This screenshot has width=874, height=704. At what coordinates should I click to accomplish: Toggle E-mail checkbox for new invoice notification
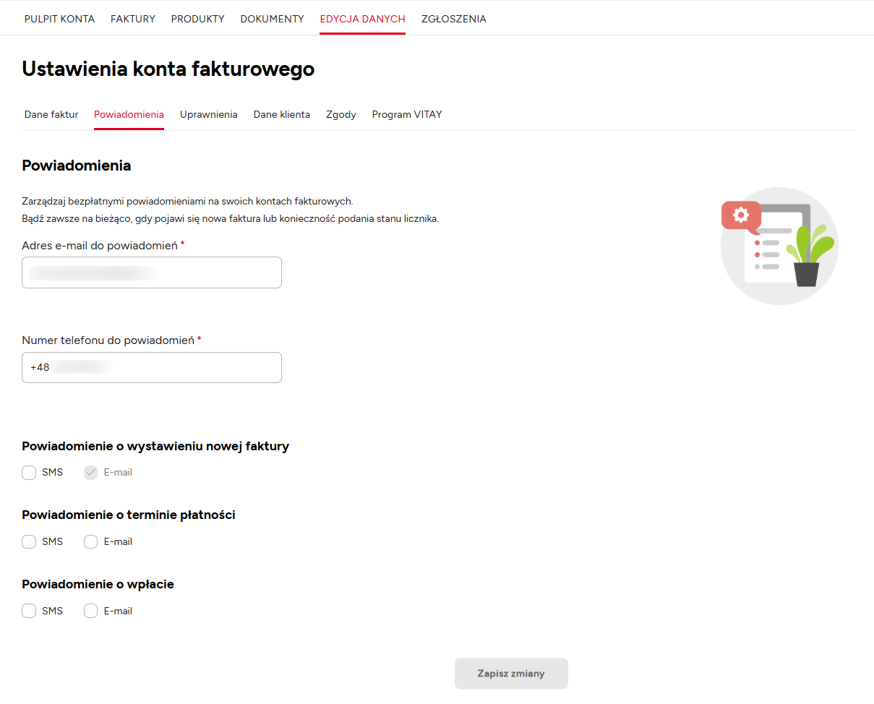91,473
